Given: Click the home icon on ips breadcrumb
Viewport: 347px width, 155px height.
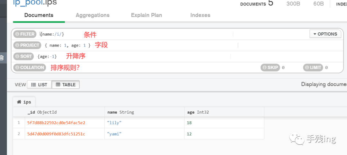Looking at the screenshot, I should coord(19,102).
